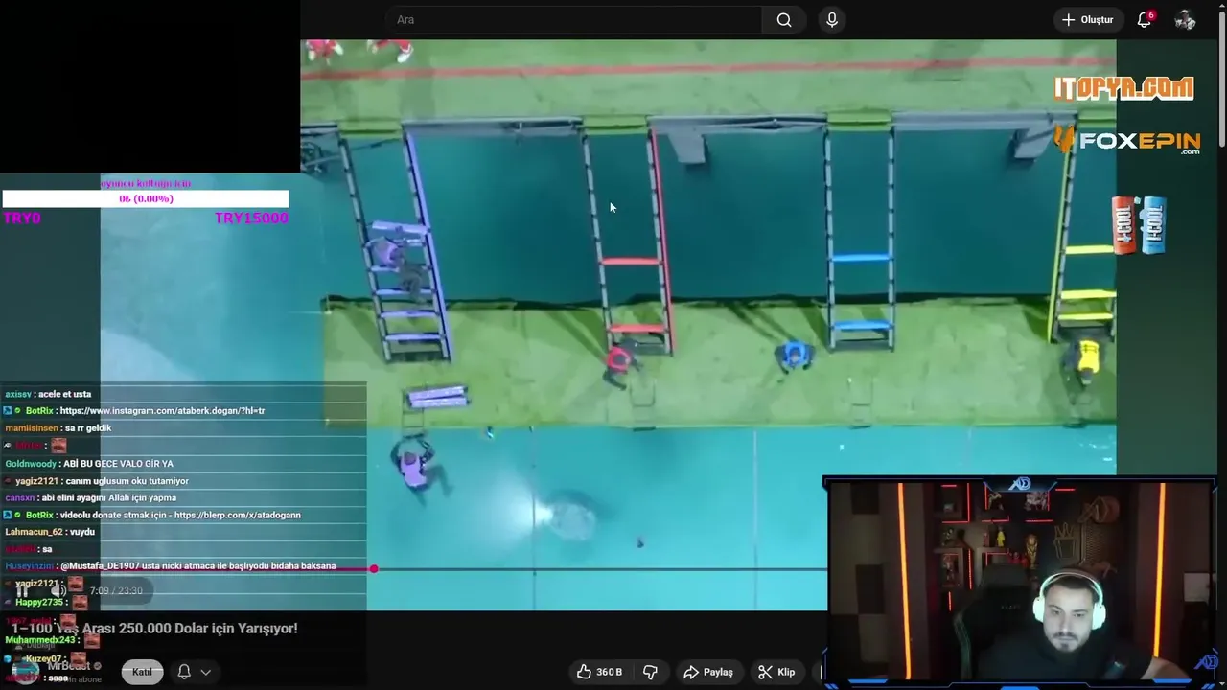This screenshot has width=1227, height=690.
Task: Click chat message 'sa rr geldik'
Action: point(86,428)
